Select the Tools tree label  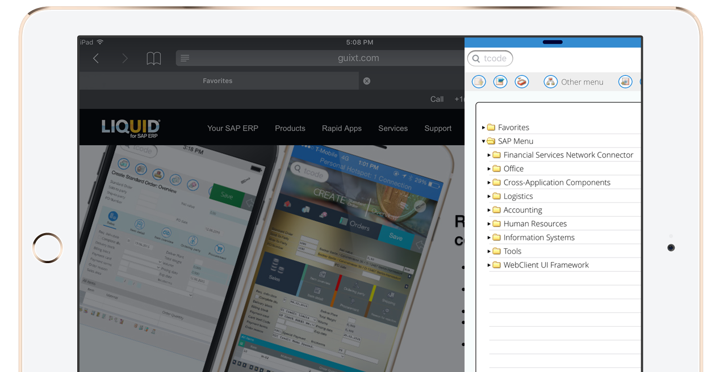[x=512, y=251]
